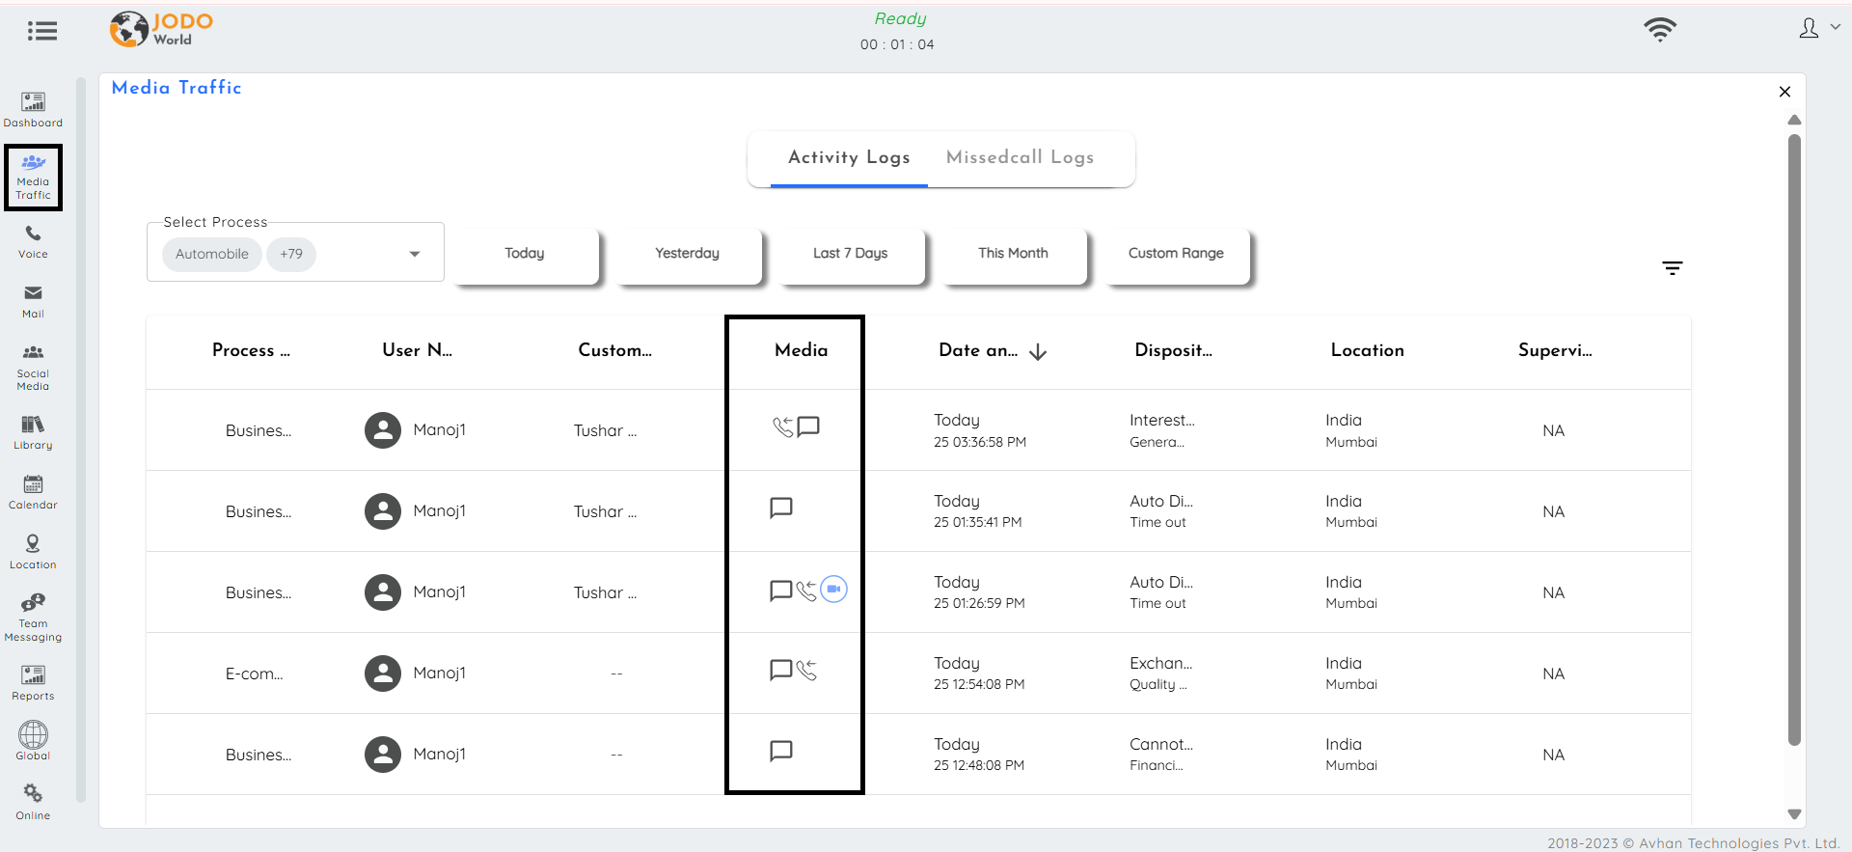Click the Interest... disposition cell
The image size is (1852, 852).
[1162, 421]
